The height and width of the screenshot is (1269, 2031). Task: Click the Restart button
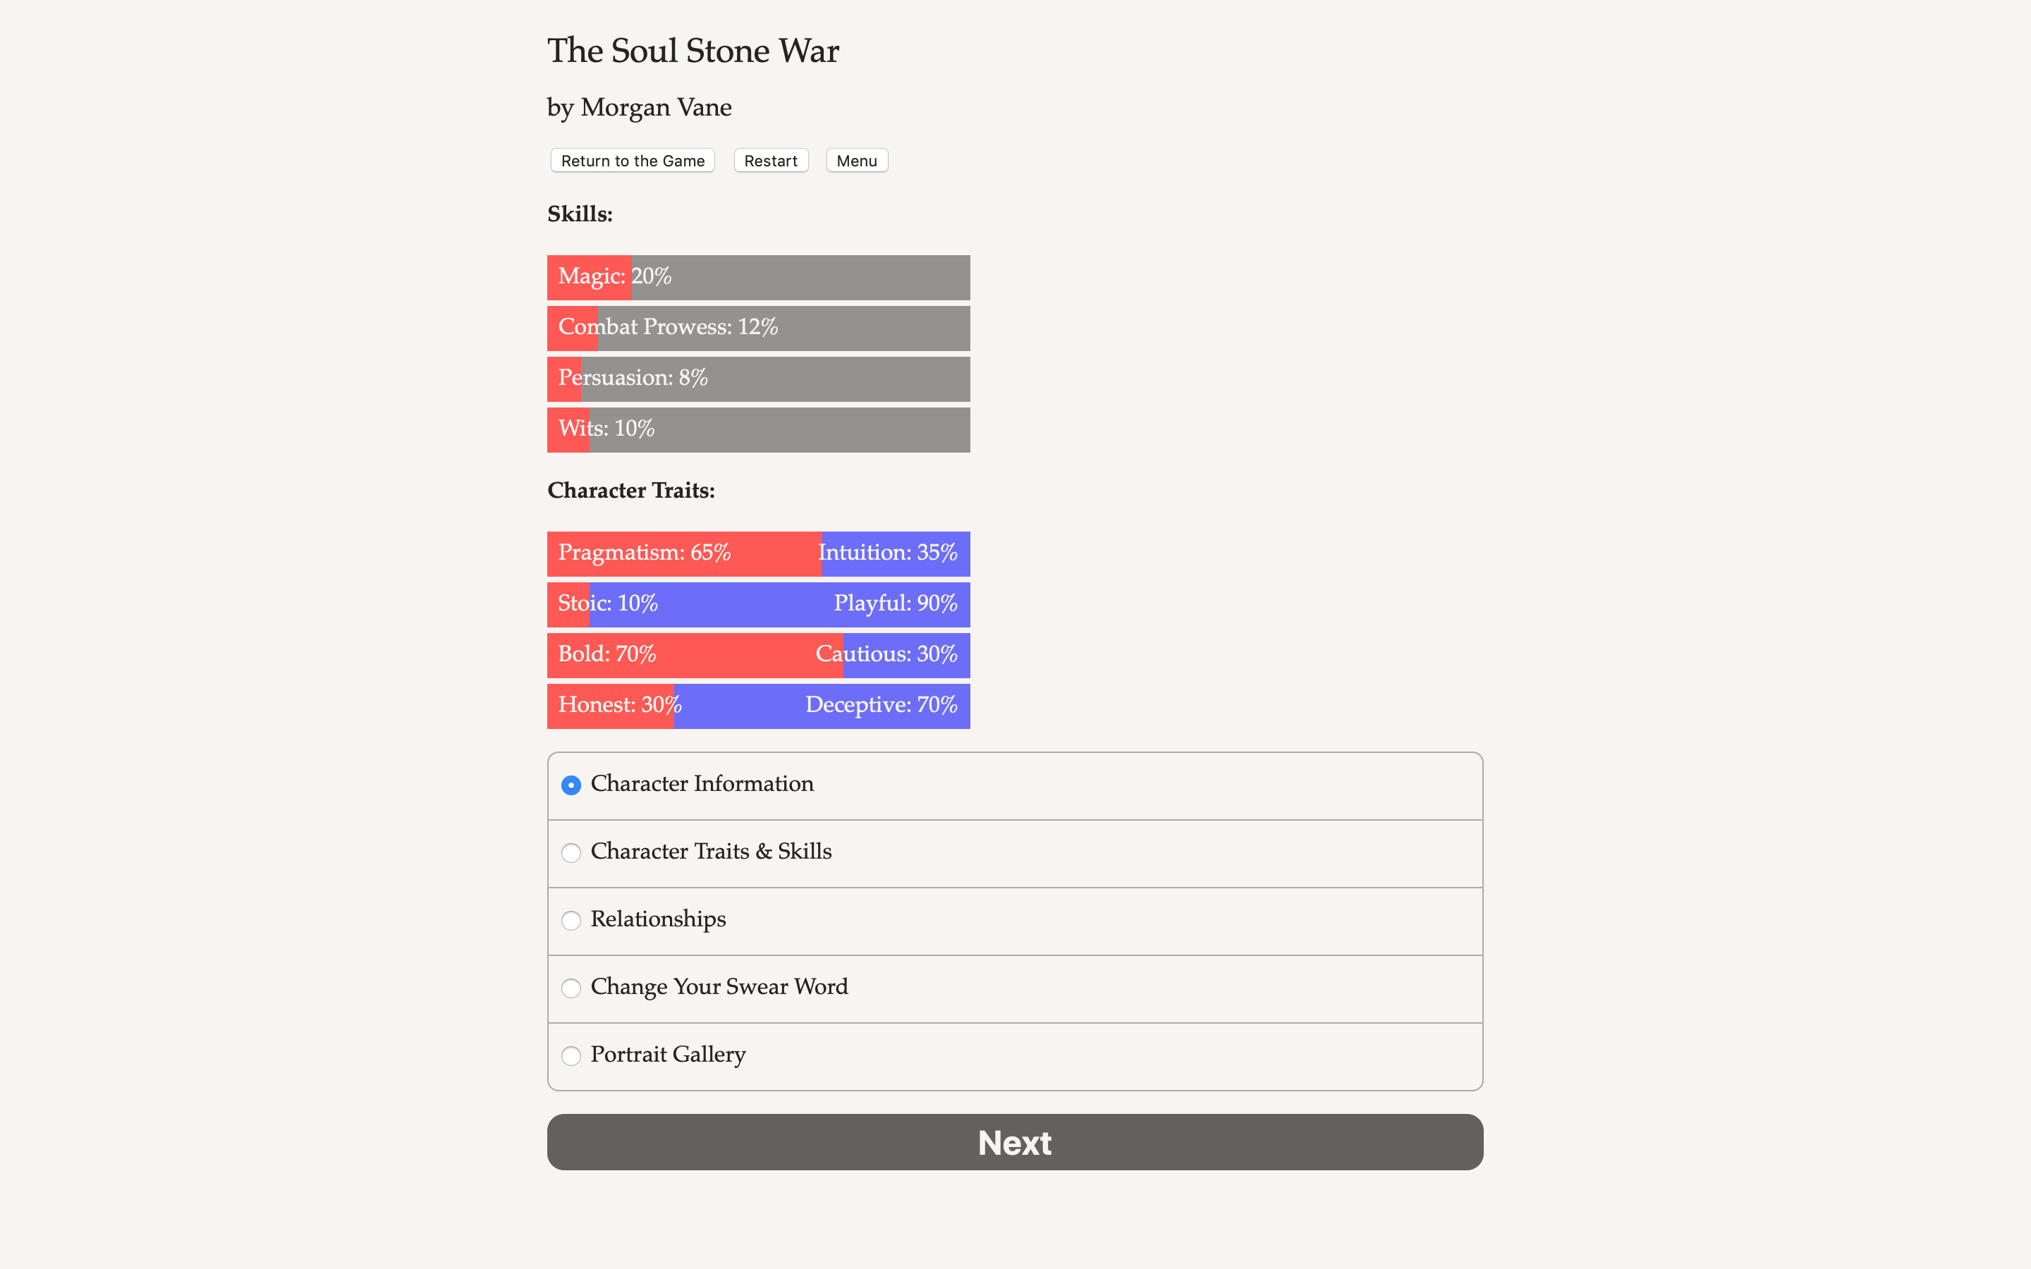coord(770,160)
